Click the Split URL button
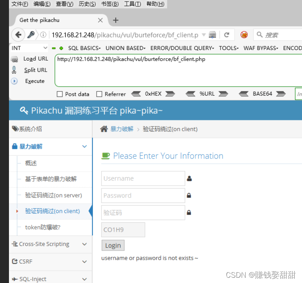This screenshot has height=283, width=302. [35, 70]
